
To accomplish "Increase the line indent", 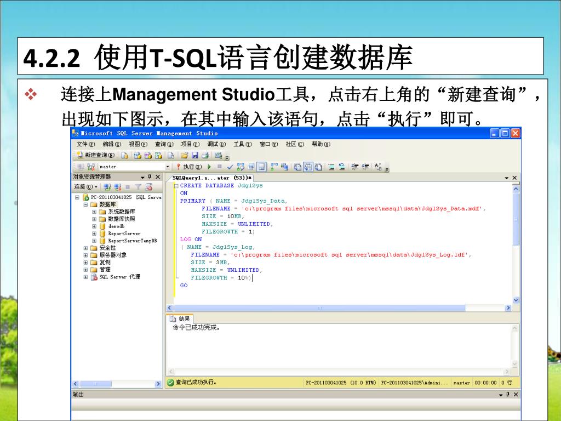I will coord(365,167).
